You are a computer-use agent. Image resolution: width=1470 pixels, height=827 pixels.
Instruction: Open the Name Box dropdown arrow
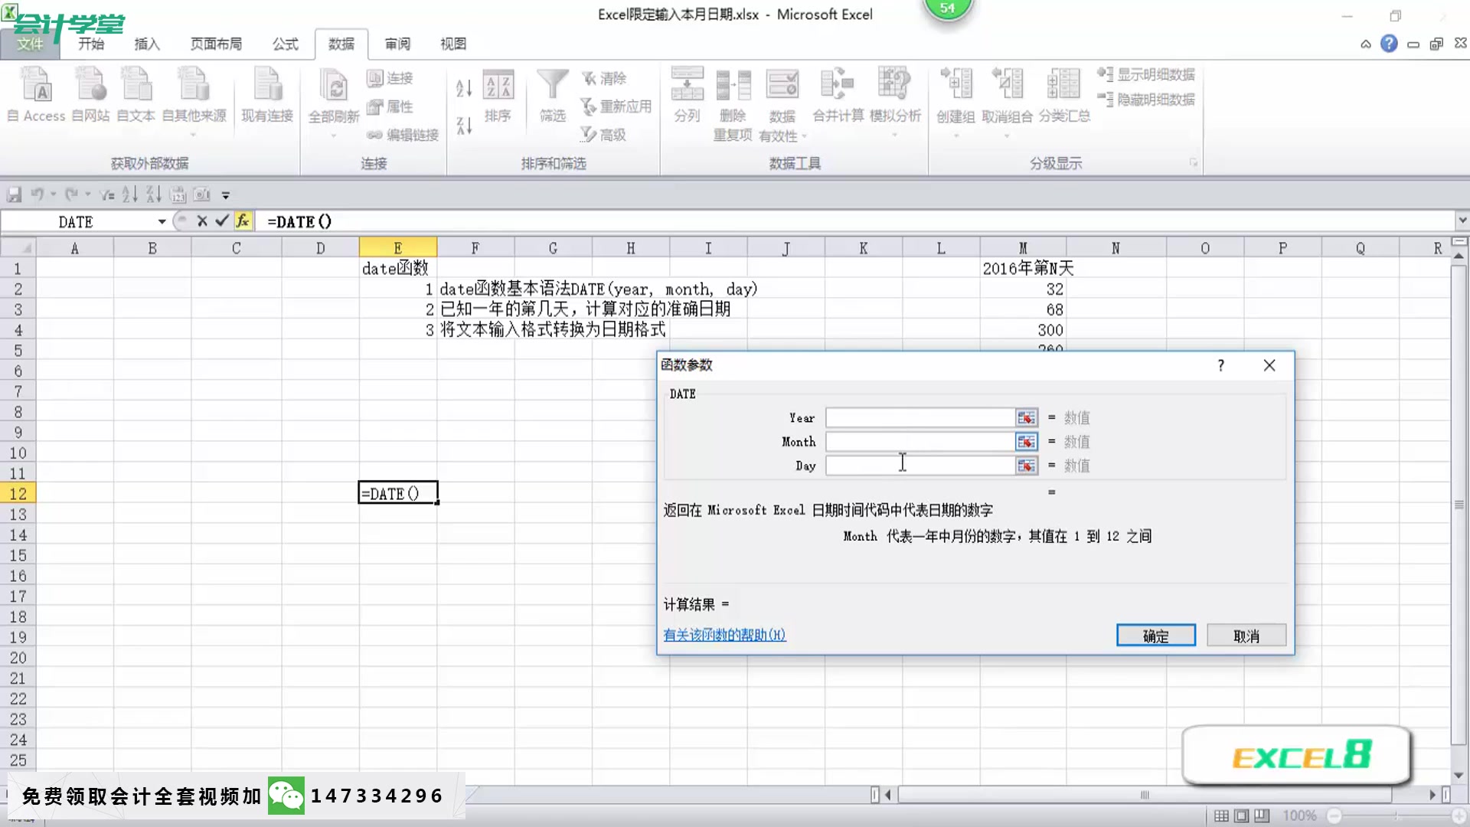tap(162, 222)
